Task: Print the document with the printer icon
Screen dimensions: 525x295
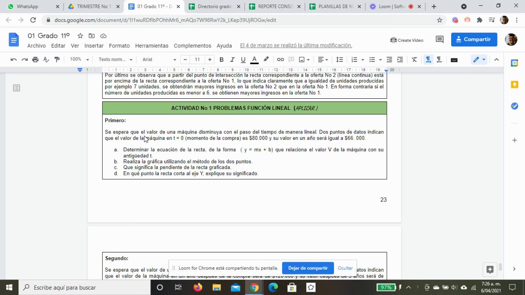Action: point(35,60)
